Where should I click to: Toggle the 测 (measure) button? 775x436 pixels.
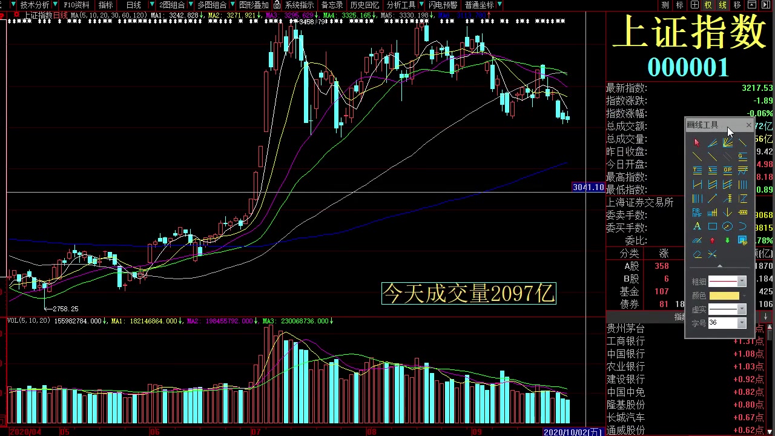point(665,5)
